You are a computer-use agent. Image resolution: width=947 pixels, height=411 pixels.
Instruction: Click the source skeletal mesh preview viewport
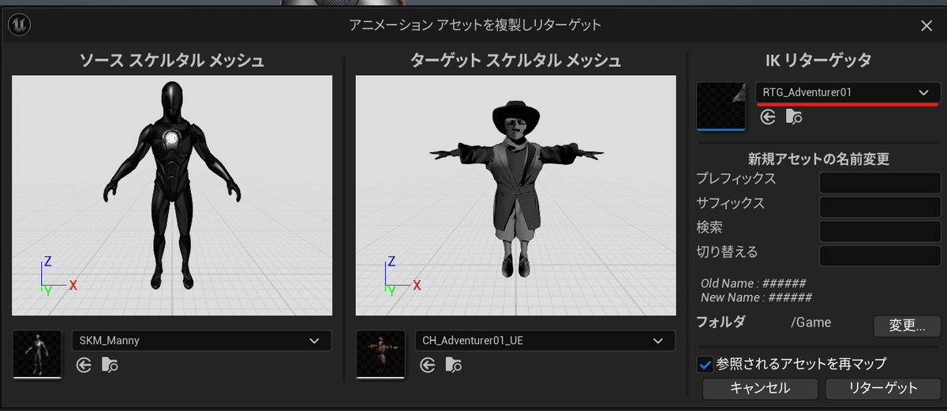172,196
